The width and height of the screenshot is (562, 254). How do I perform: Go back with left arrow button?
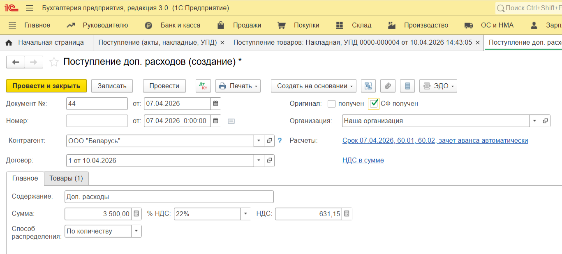tap(16, 62)
